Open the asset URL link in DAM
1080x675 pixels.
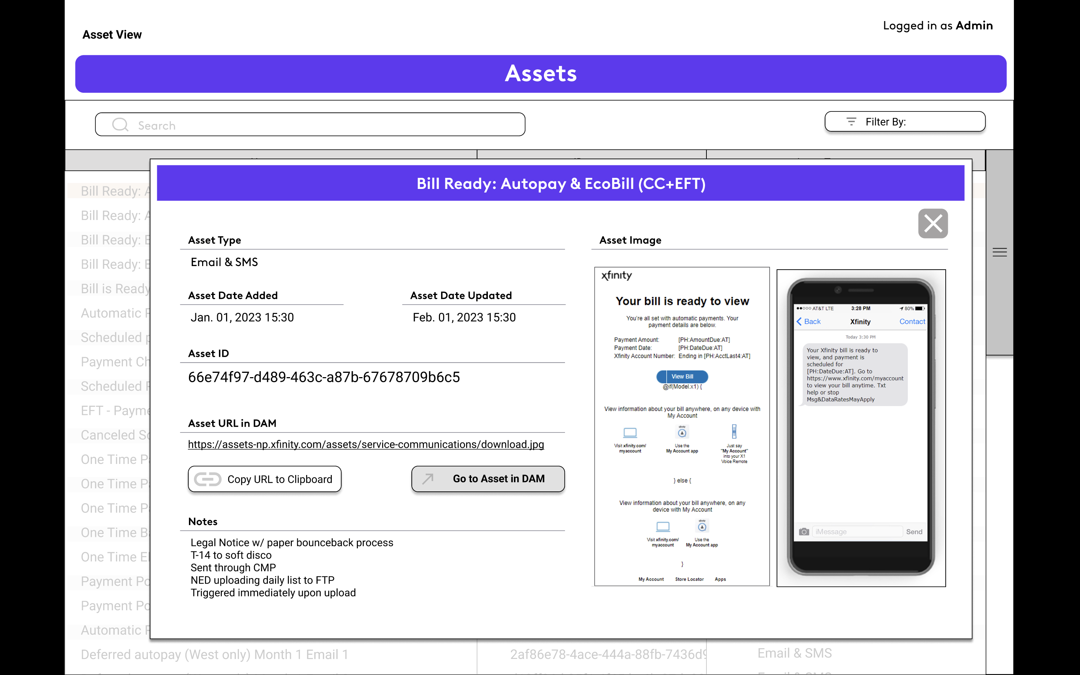[366, 444]
